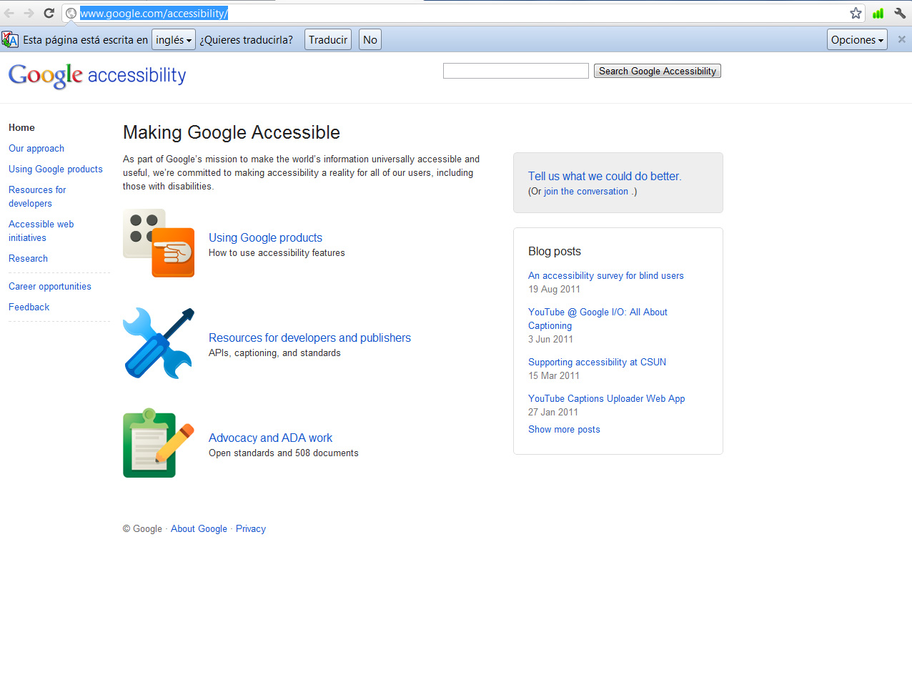The width and height of the screenshot is (912, 685).
Task: Click the address bar URL
Action: coord(154,13)
